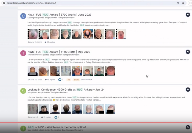Open the Idan avatar circle 'I'
192x133 pixels.
23,128
